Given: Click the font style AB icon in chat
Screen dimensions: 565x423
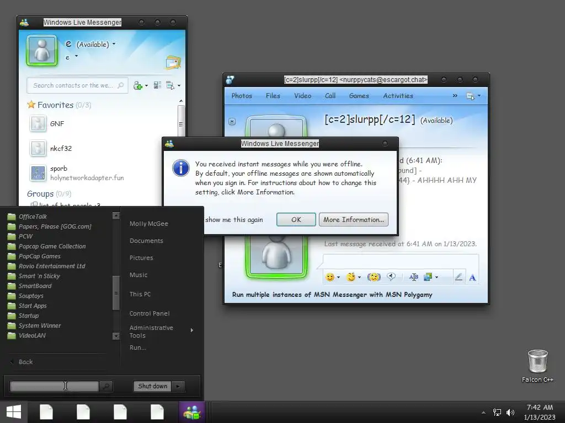Looking at the screenshot, I should click(414, 276).
